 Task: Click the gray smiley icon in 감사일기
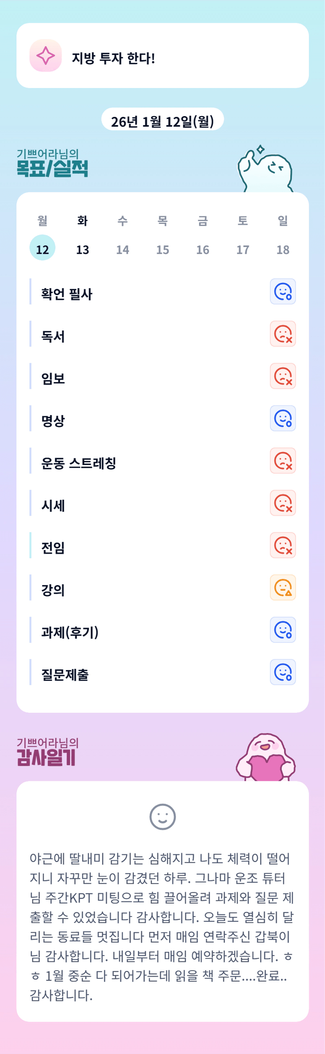pos(162,817)
